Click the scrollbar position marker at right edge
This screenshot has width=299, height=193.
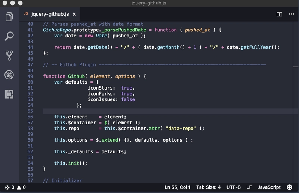(296, 67)
